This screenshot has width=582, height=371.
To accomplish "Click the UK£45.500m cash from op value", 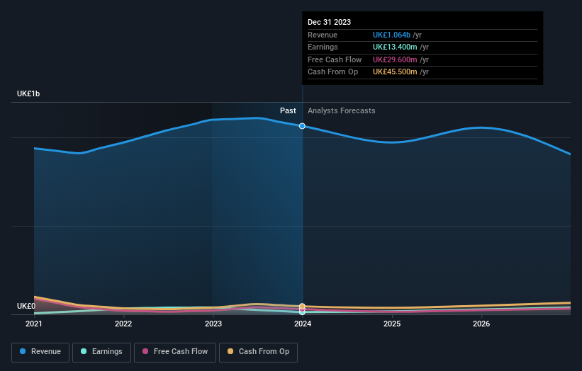I will click(395, 72).
